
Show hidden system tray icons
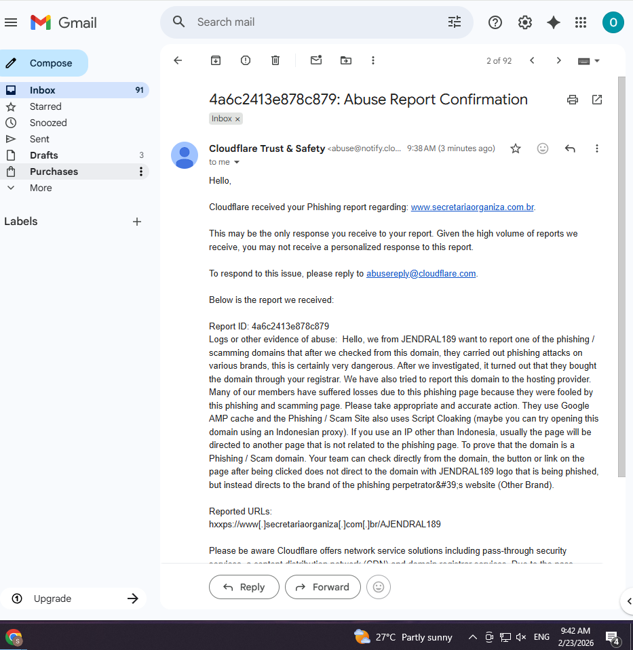pos(472,637)
